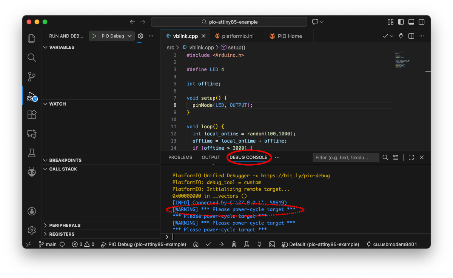
Task: Toggle the bottom panel visibility
Action: 411,22
